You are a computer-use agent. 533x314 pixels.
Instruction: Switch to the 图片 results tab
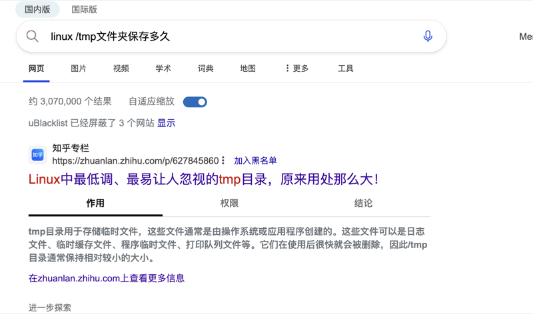79,69
